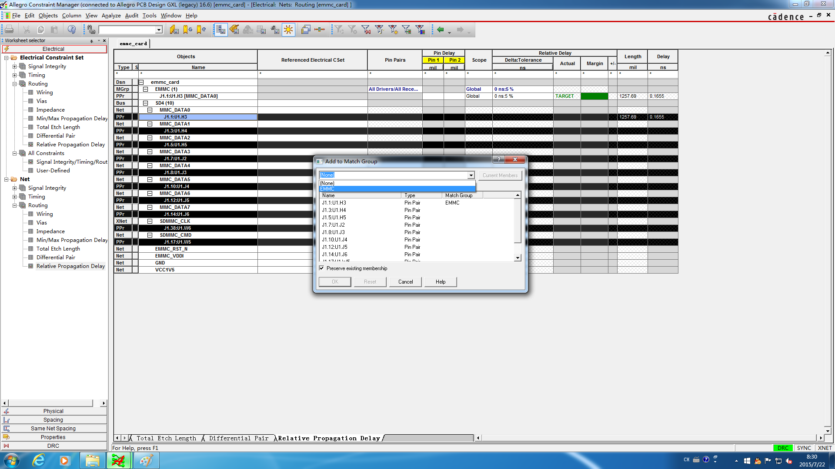Open the Analyze menu
This screenshot has height=469, width=835.
click(x=111, y=15)
